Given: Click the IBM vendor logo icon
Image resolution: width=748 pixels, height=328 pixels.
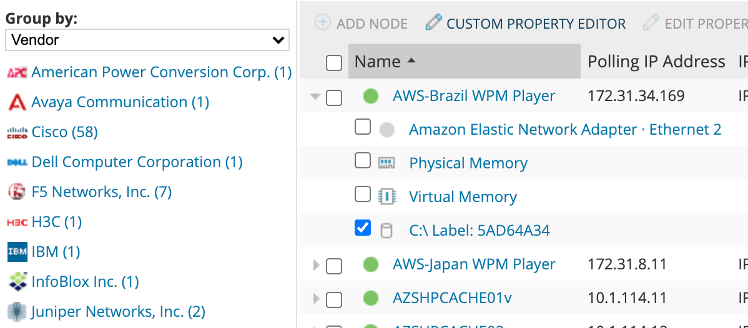Looking at the screenshot, I should point(17,252).
